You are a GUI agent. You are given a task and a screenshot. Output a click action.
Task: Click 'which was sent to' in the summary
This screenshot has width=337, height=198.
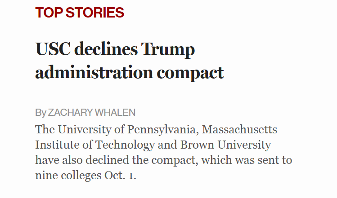247,160
